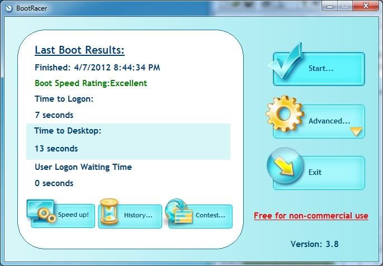Click the Time to Logon: label
This screenshot has width=383, height=266.
tap(64, 99)
